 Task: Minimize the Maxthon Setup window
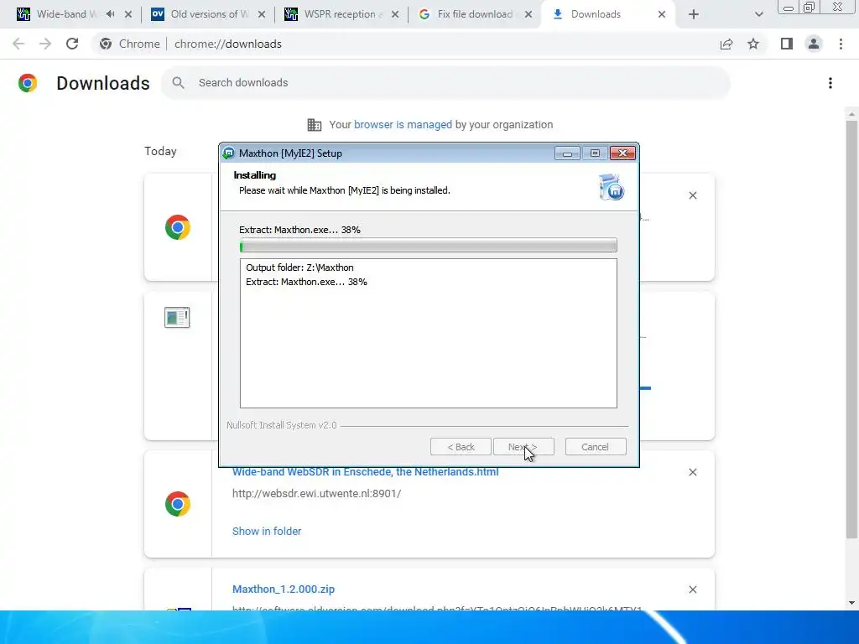pos(568,153)
